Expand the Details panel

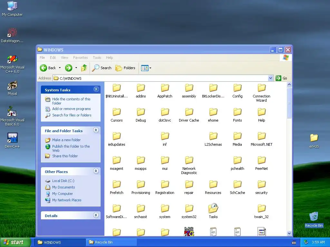click(x=96, y=215)
